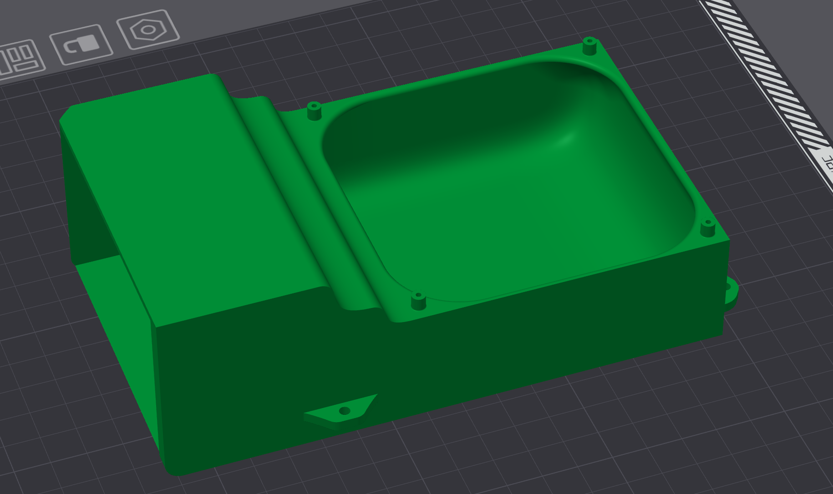Image resolution: width=833 pixels, height=494 pixels.
Task: Toggle the plate lock icon
Action: pos(81,45)
